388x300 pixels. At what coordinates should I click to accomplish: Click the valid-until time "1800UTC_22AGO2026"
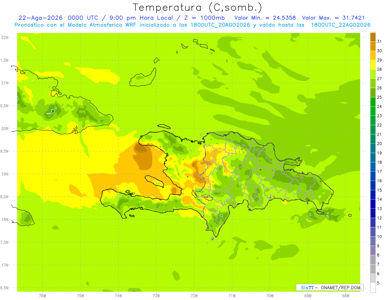pos(341,25)
